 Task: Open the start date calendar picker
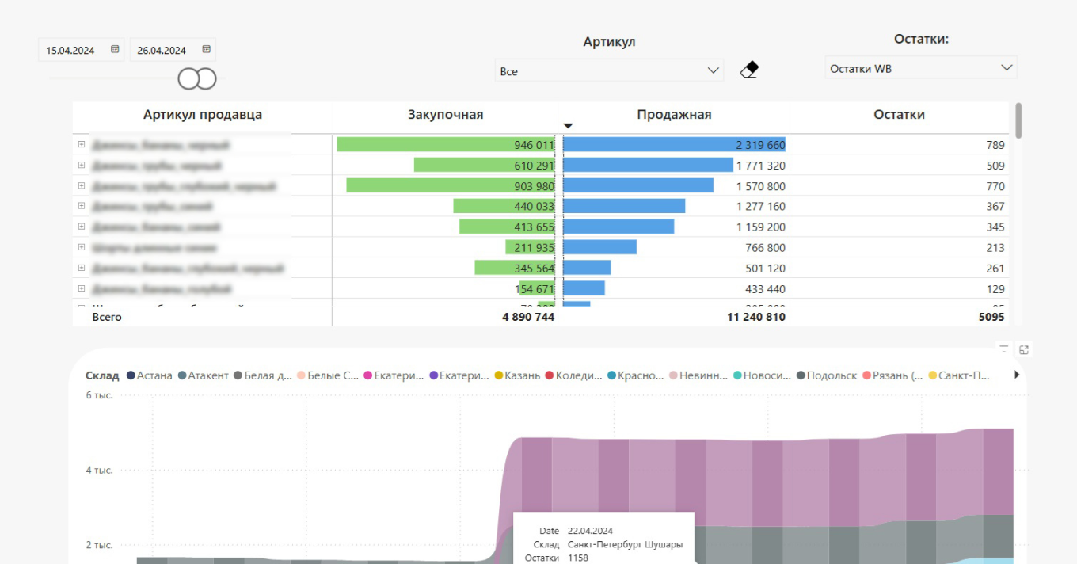115,49
